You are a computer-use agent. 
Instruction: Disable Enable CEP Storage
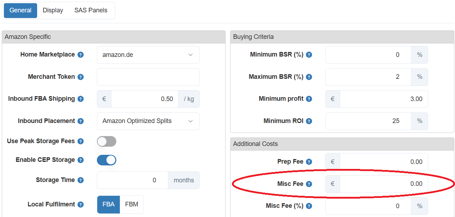(106, 160)
